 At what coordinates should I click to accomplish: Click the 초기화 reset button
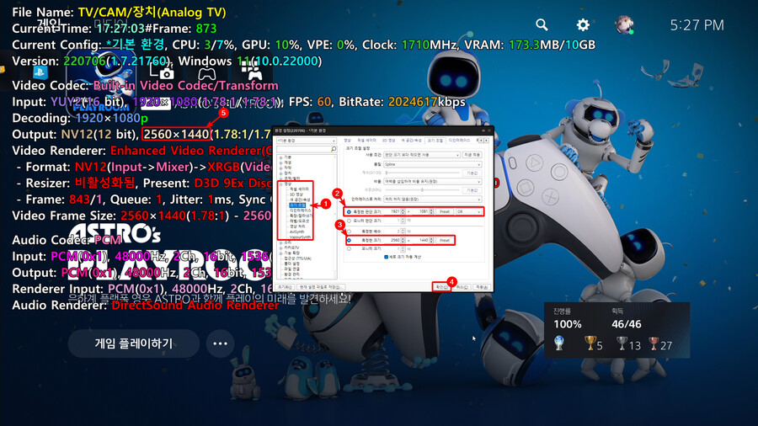(x=285, y=287)
